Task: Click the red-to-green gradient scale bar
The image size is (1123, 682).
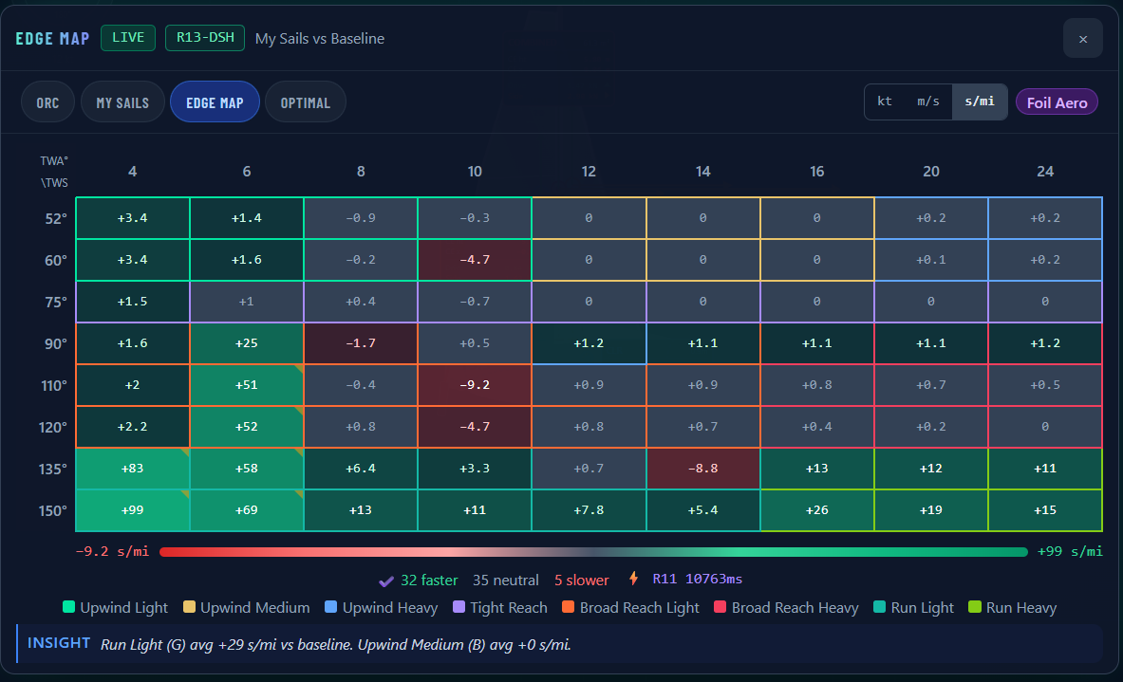Action: [593, 552]
